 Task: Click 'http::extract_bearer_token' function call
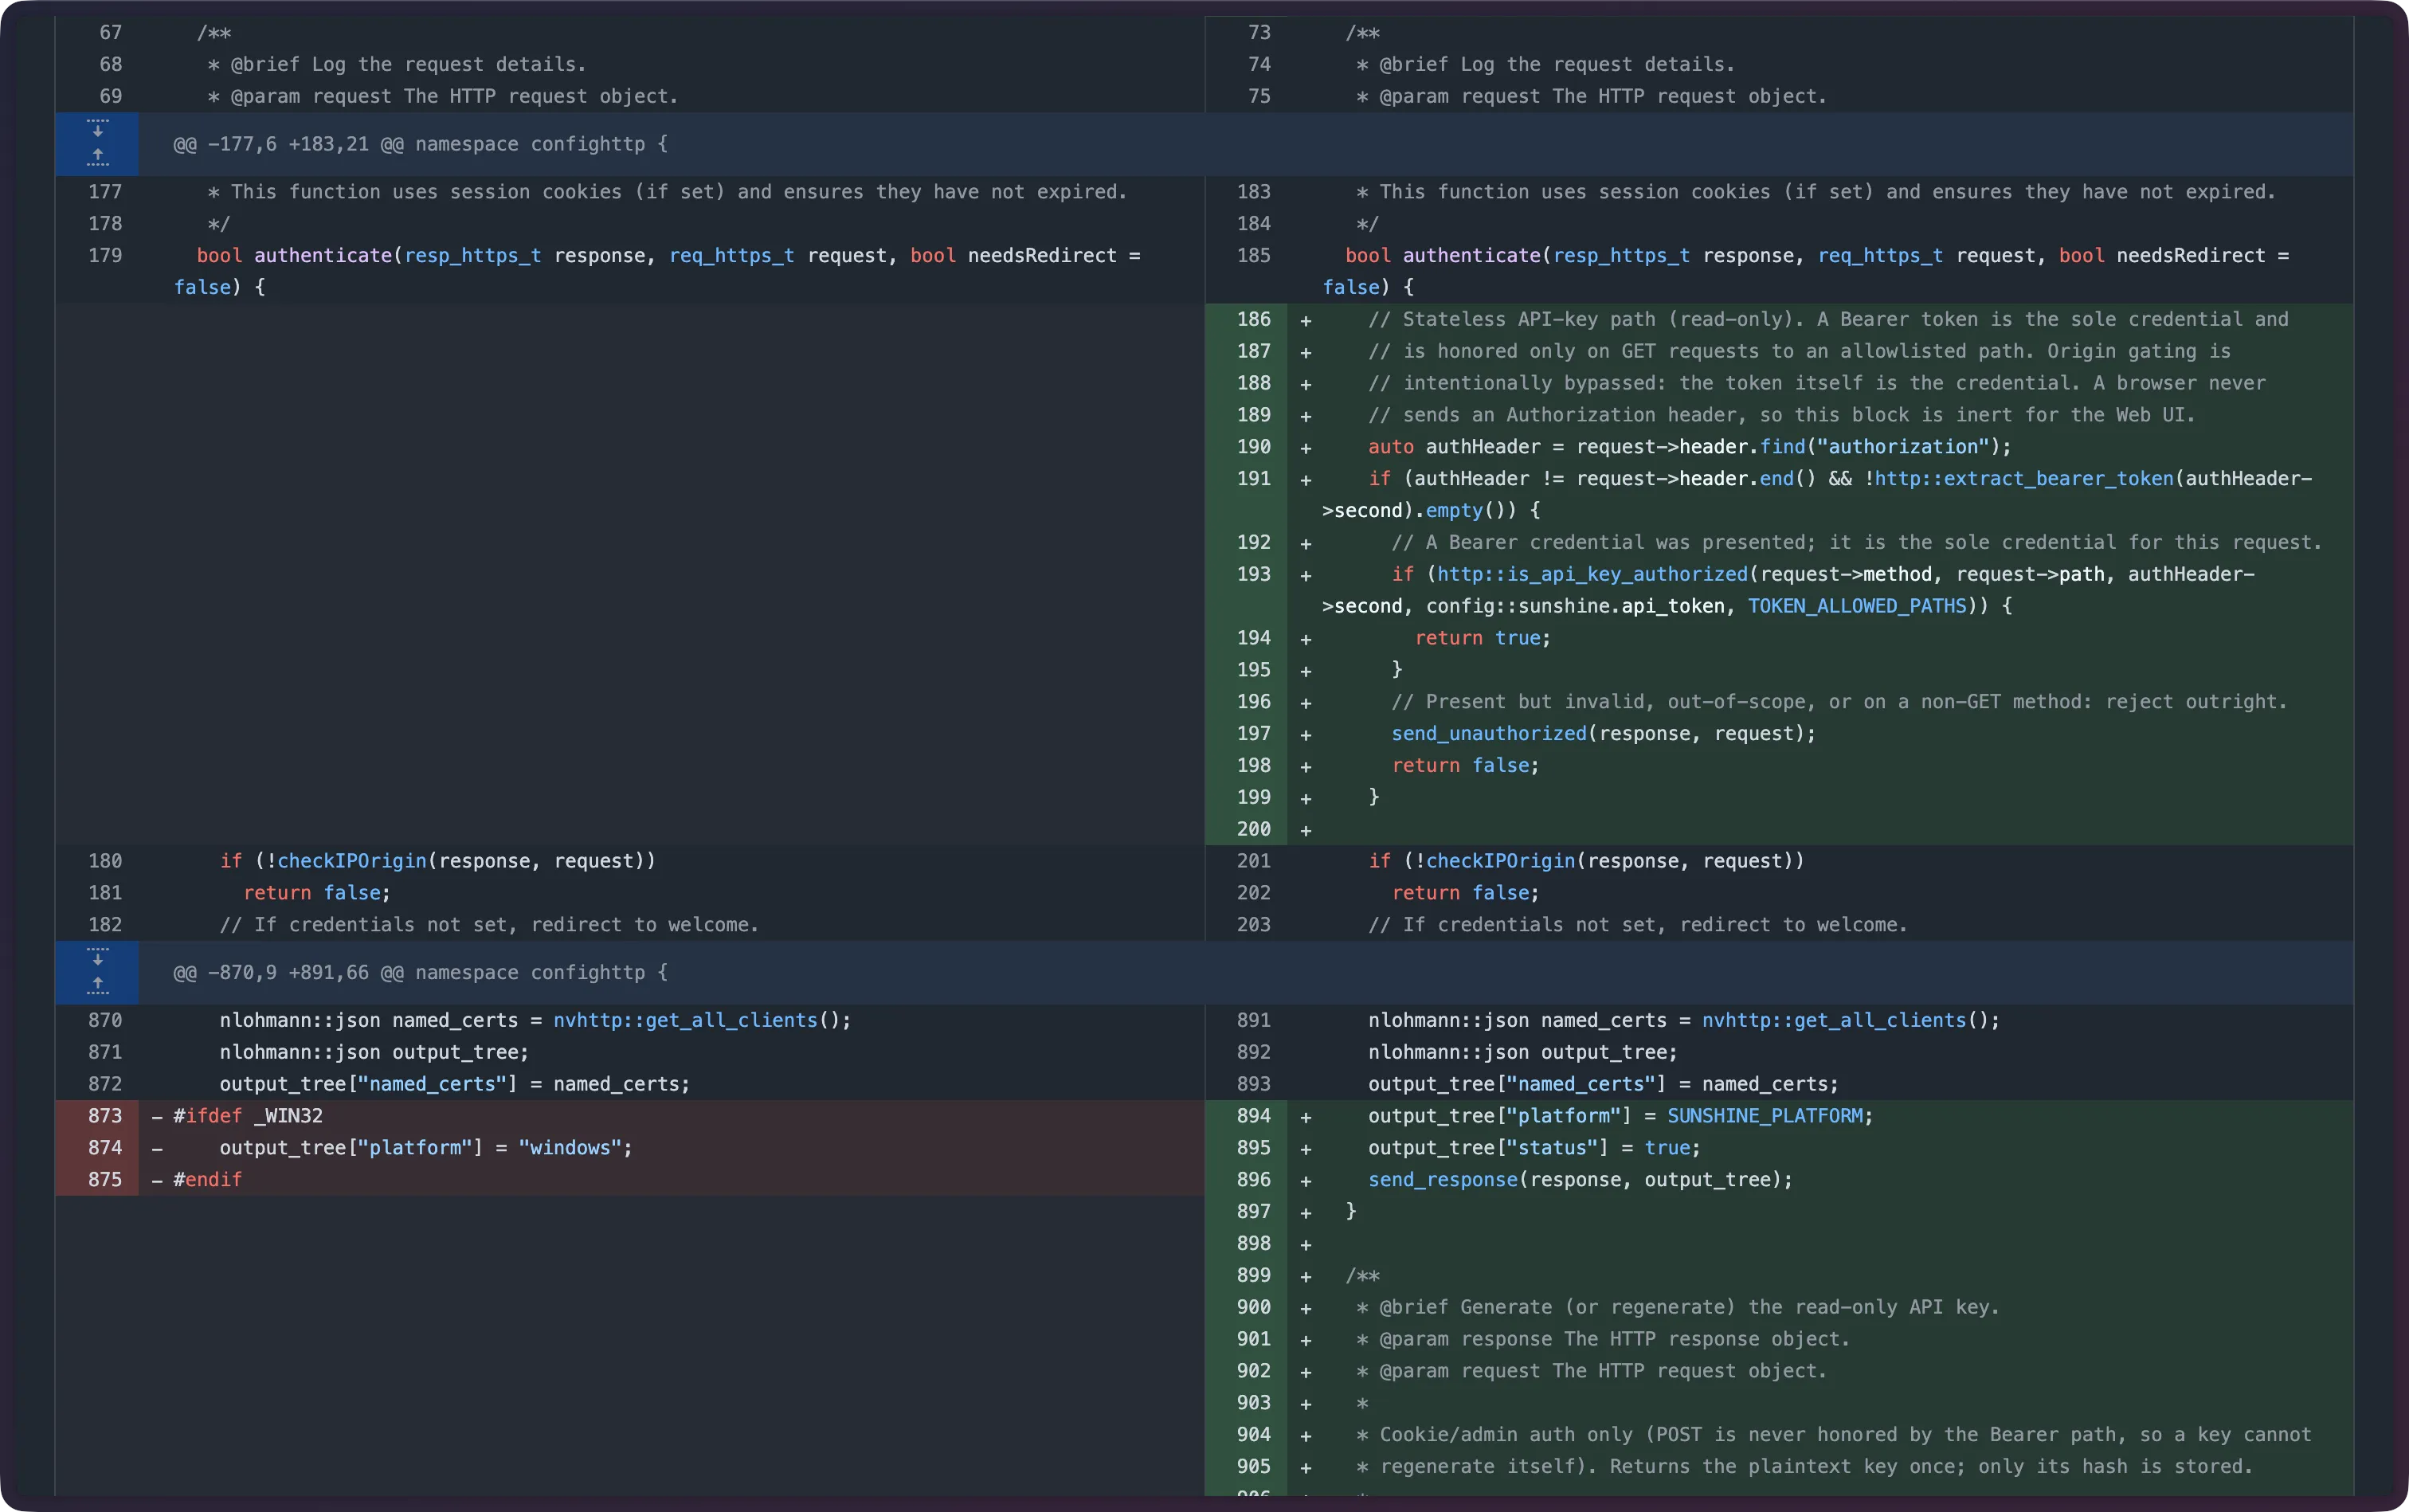(2023, 479)
